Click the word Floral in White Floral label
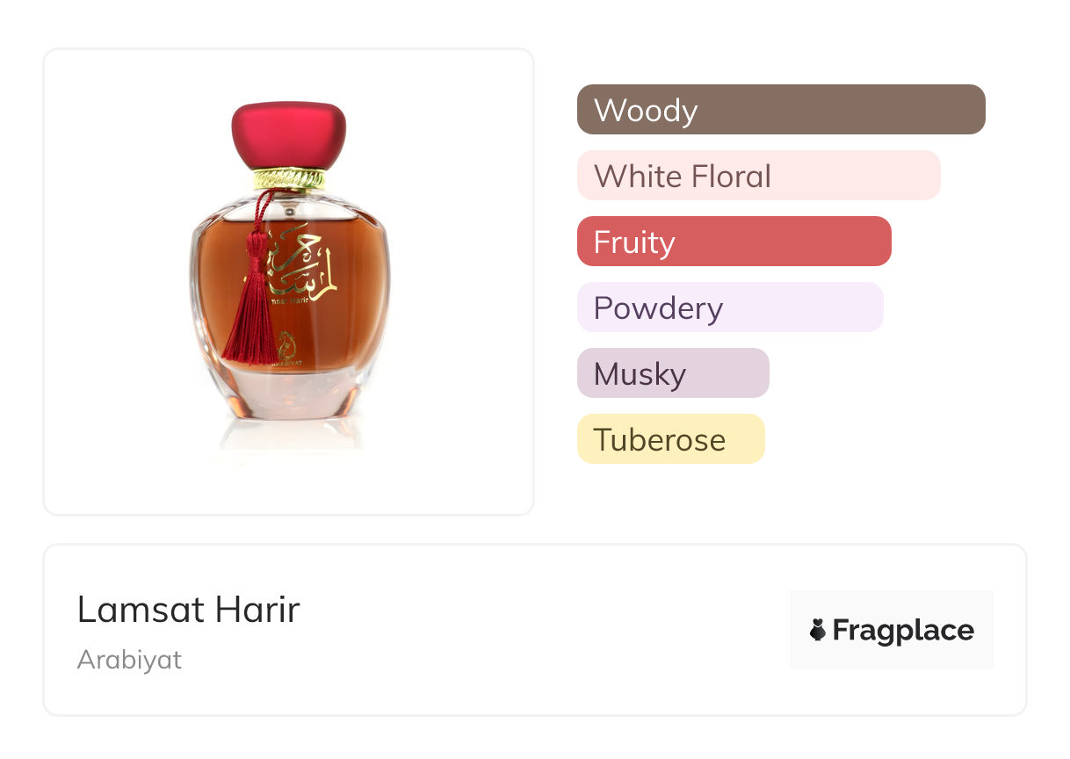 730,176
